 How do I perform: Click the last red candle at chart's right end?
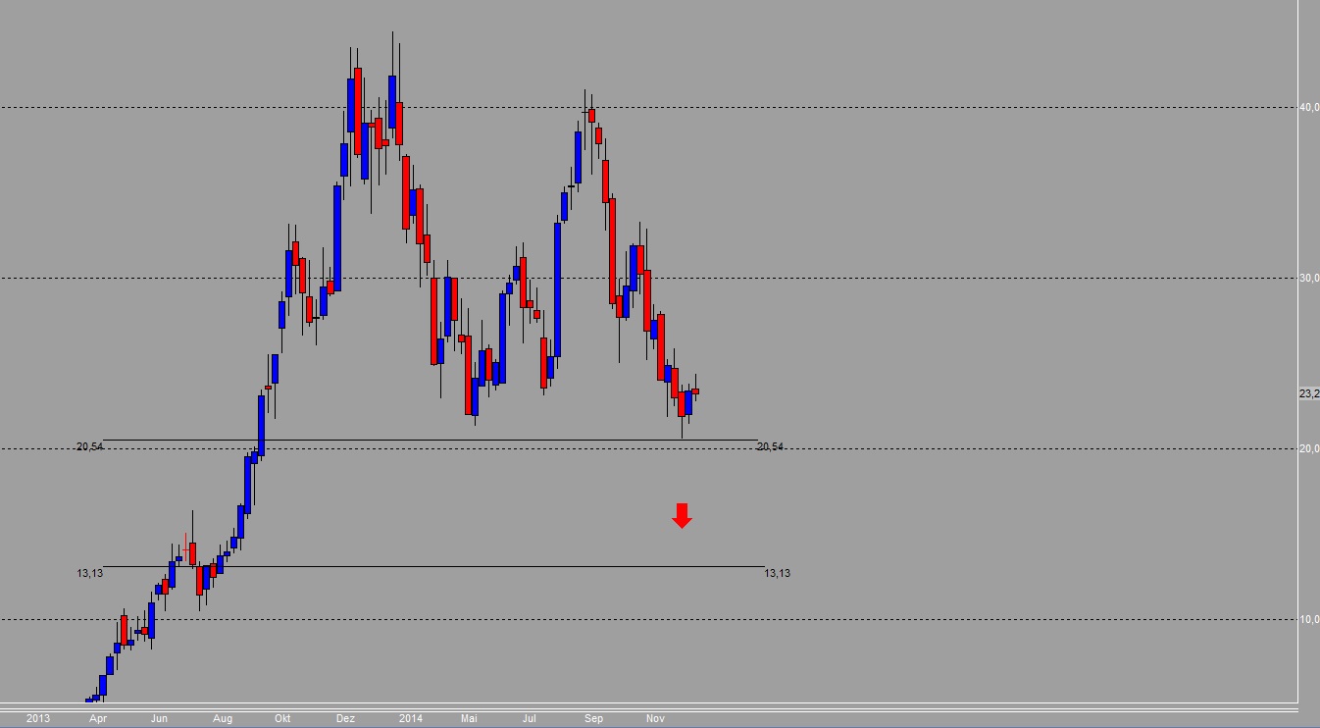pos(695,391)
